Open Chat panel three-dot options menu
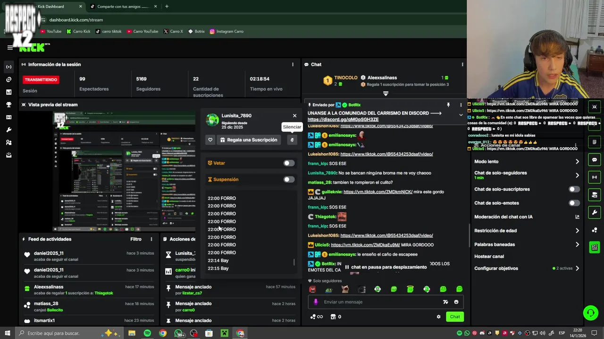604x339 pixels. coord(462,65)
